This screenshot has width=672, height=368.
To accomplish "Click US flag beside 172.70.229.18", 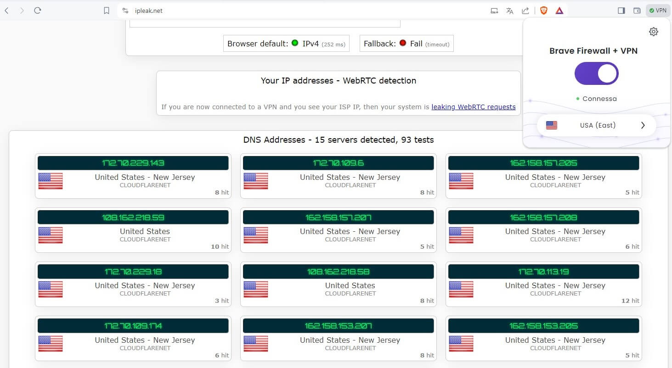I will (51, 289).
